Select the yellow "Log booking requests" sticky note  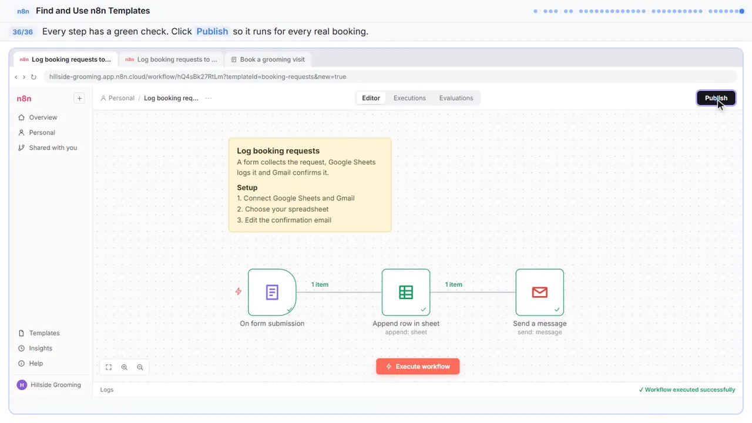click(310, 184)
